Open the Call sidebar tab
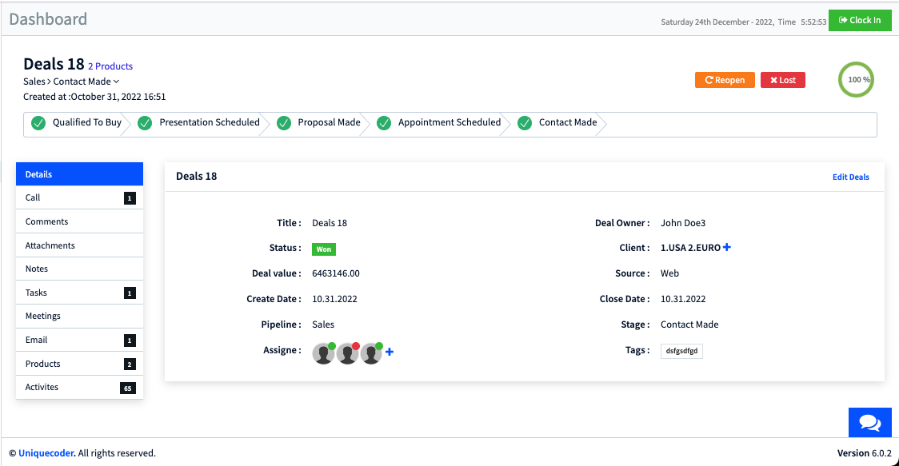Viewport: 899px width, 466px height. click(x=80, y=197)
